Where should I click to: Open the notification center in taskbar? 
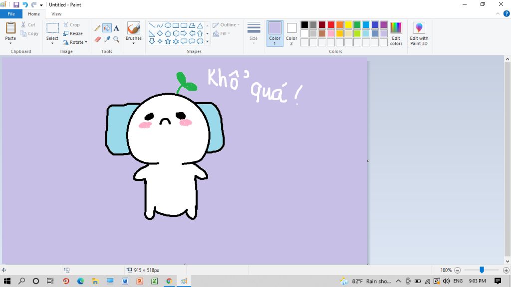click(x=498, y=281)
